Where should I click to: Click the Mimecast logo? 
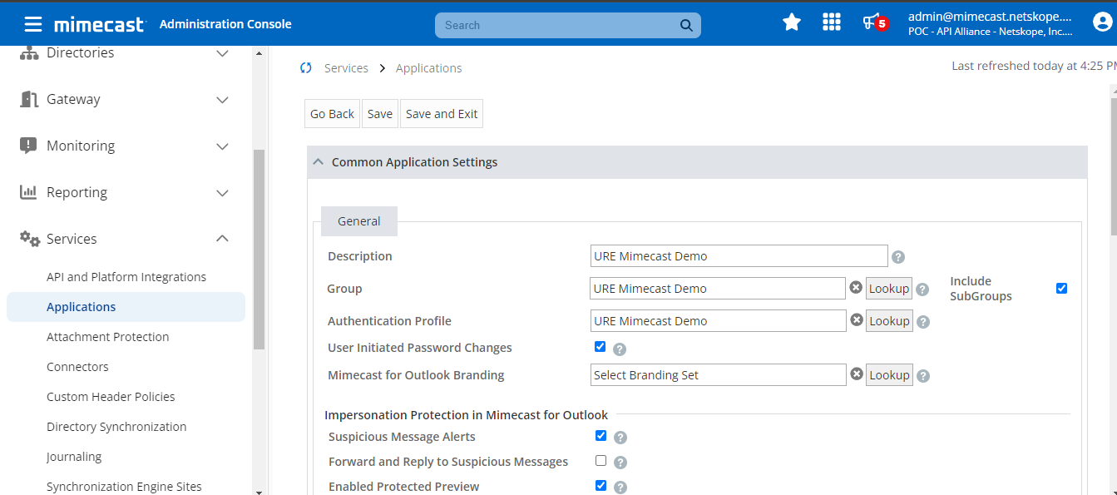(100, 24)
